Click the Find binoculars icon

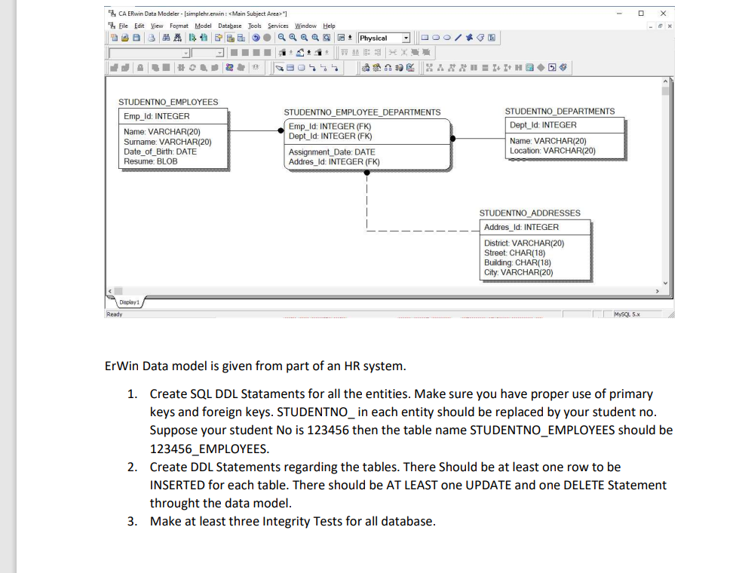click(x=166, y=38)
